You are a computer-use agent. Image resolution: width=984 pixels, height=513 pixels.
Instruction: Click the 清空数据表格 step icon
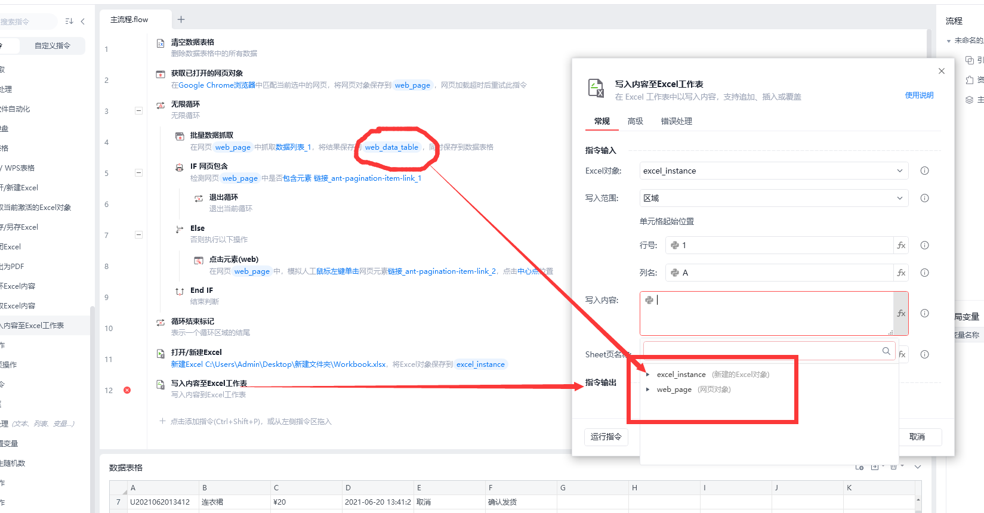click(x=161, y=43)
